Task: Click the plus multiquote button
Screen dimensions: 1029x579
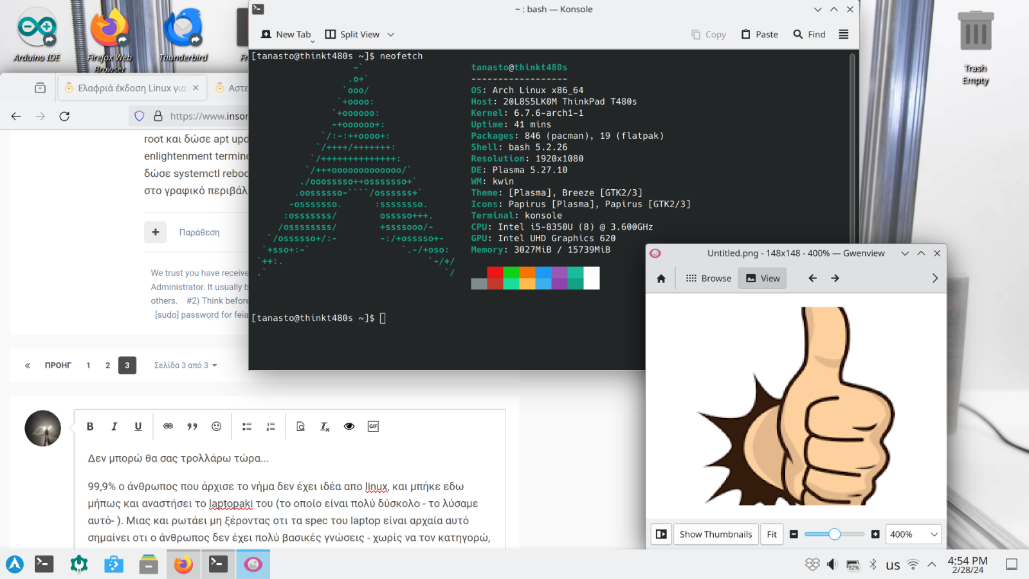Action: [156, 232]
